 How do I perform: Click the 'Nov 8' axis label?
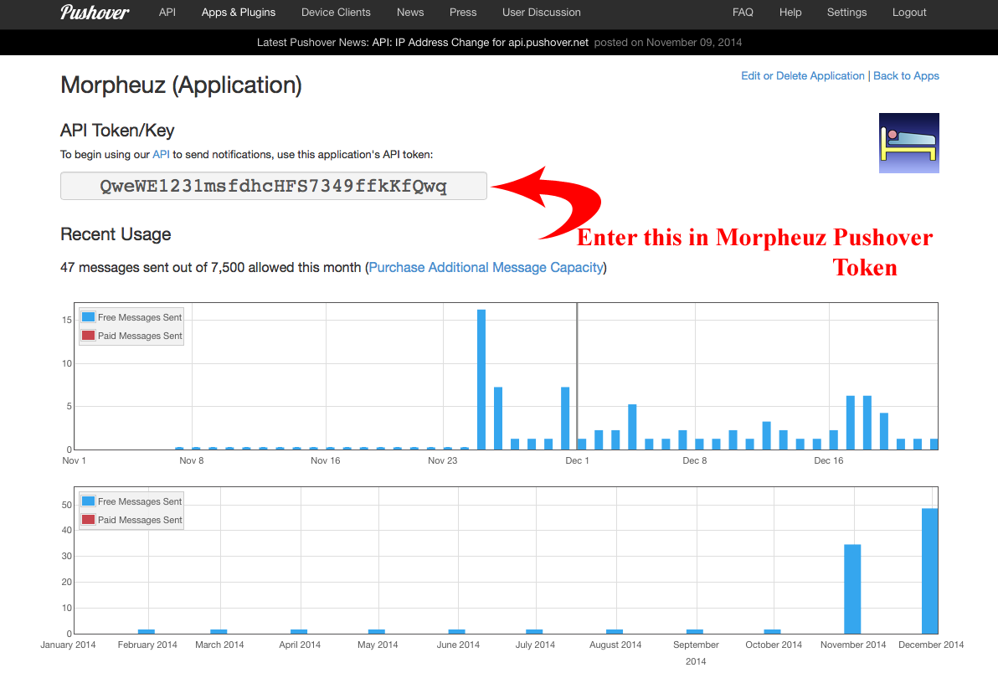pyautogui.click(x=192, y=460)
